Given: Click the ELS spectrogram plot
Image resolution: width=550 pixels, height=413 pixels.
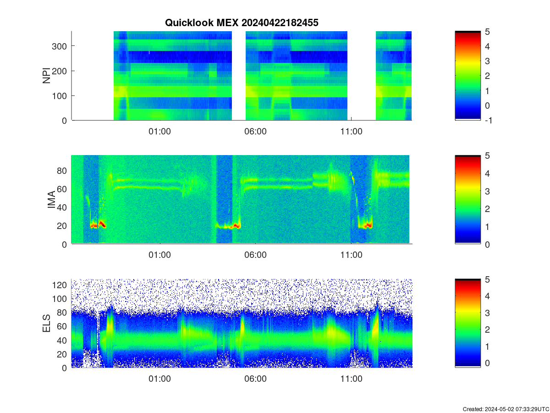Looking at the screenshot, I should point(242,323).
